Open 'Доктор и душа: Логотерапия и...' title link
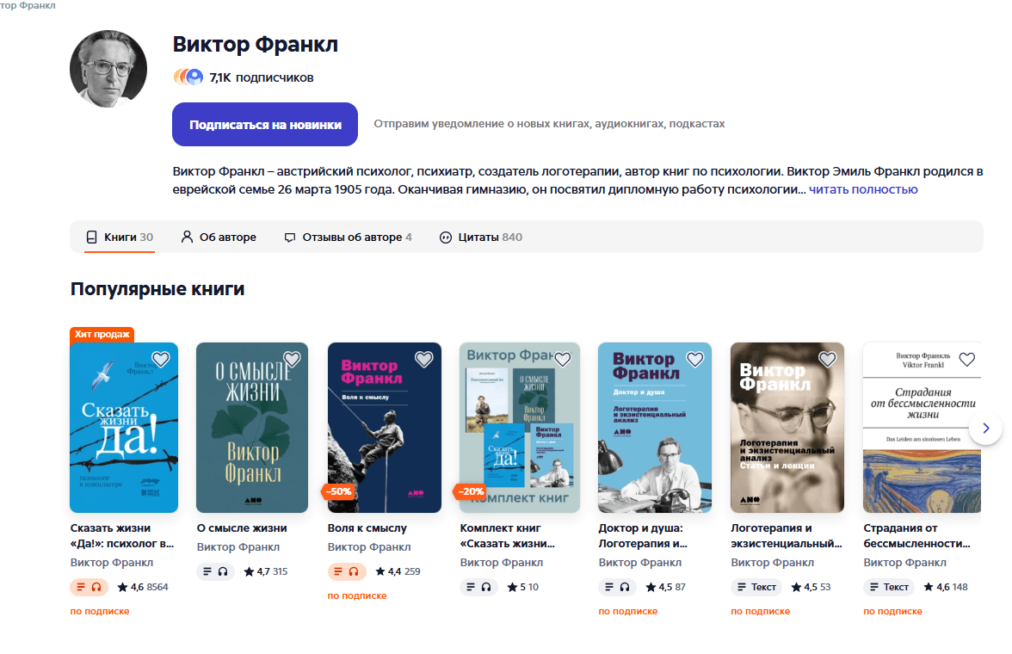The image size is (1012, 654). [x=643, y=536]
